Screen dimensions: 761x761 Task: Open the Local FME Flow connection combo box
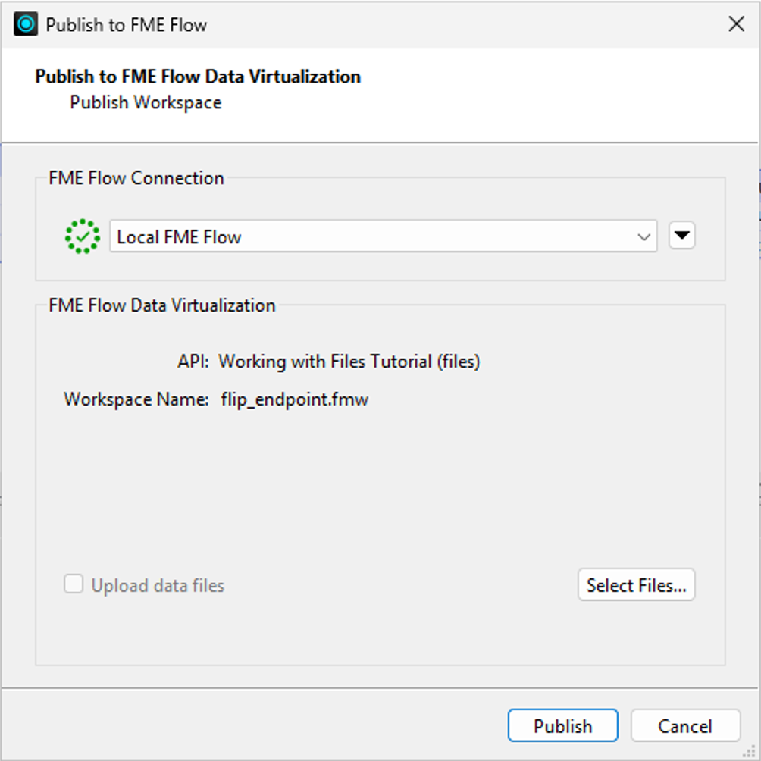point(384,236)
